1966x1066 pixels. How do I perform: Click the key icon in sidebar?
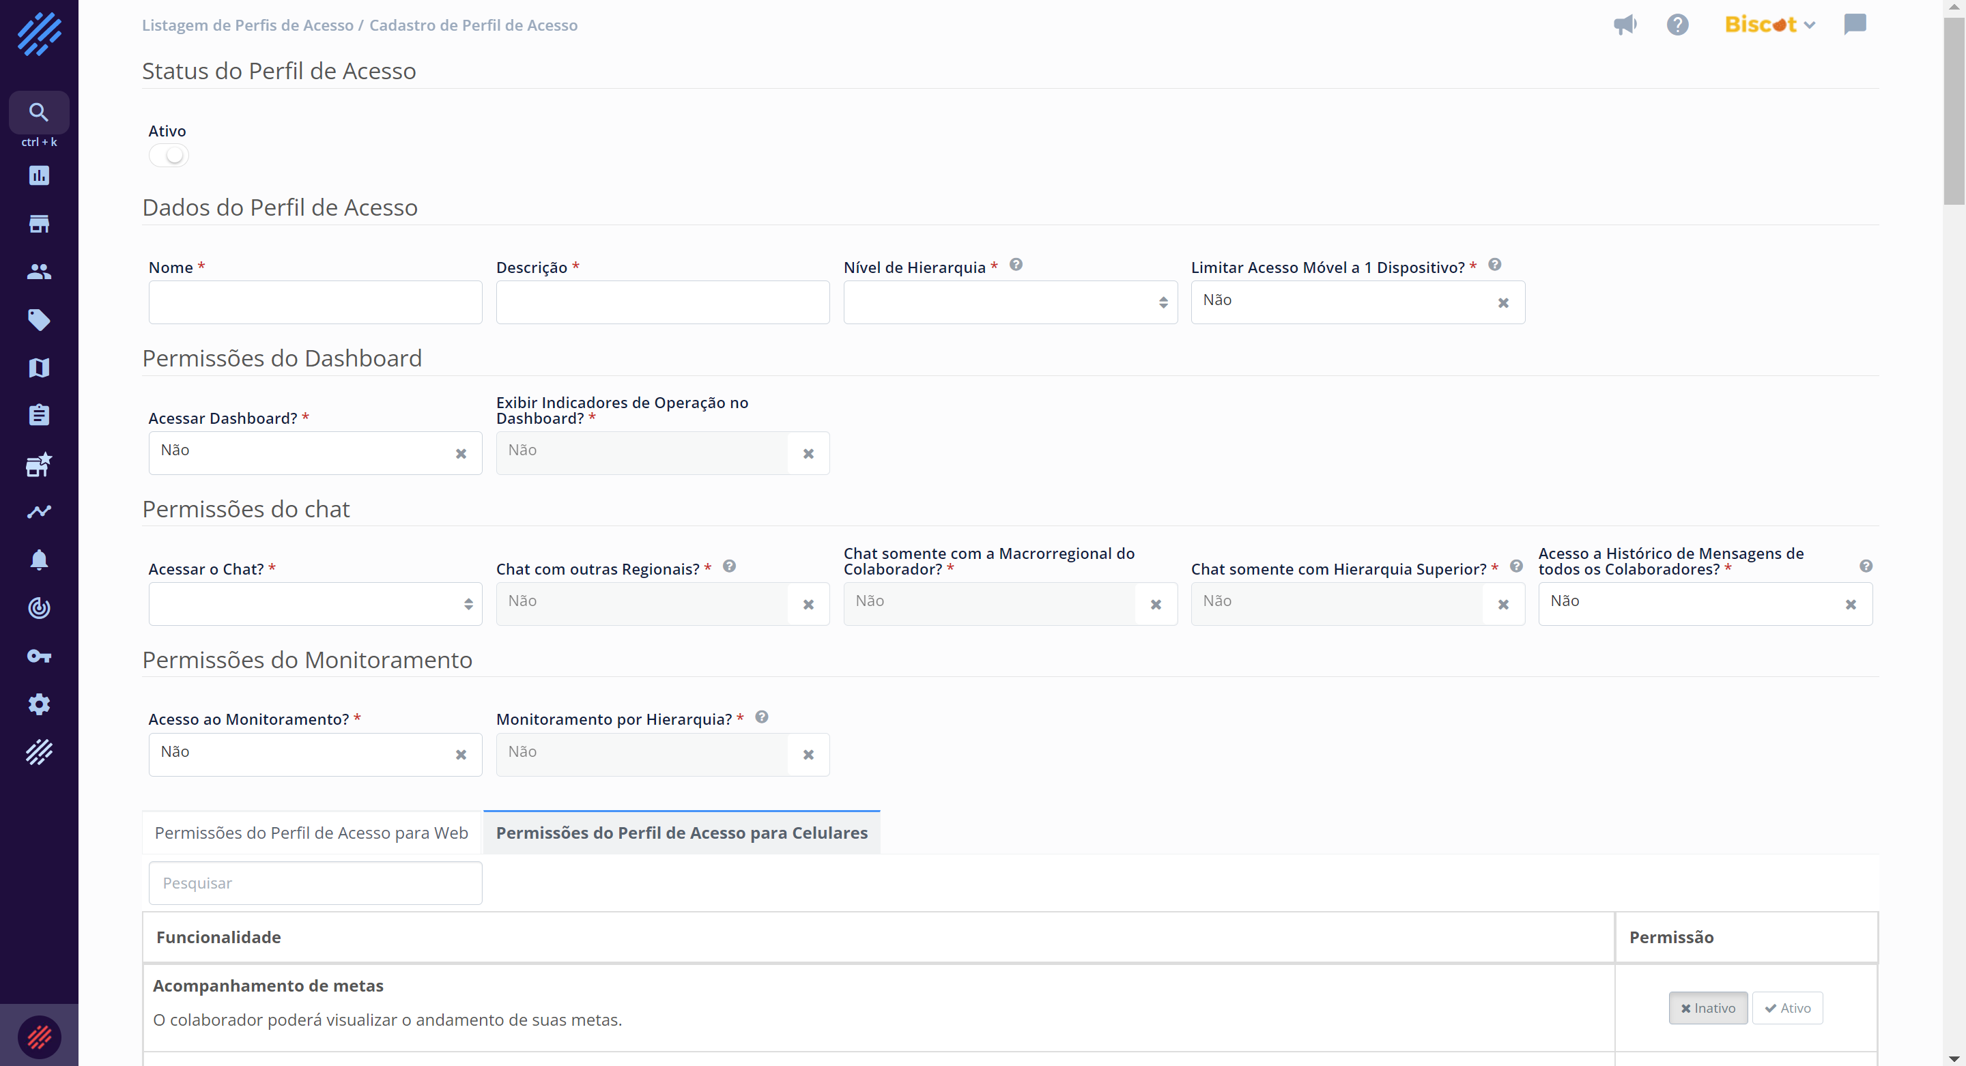39,657
